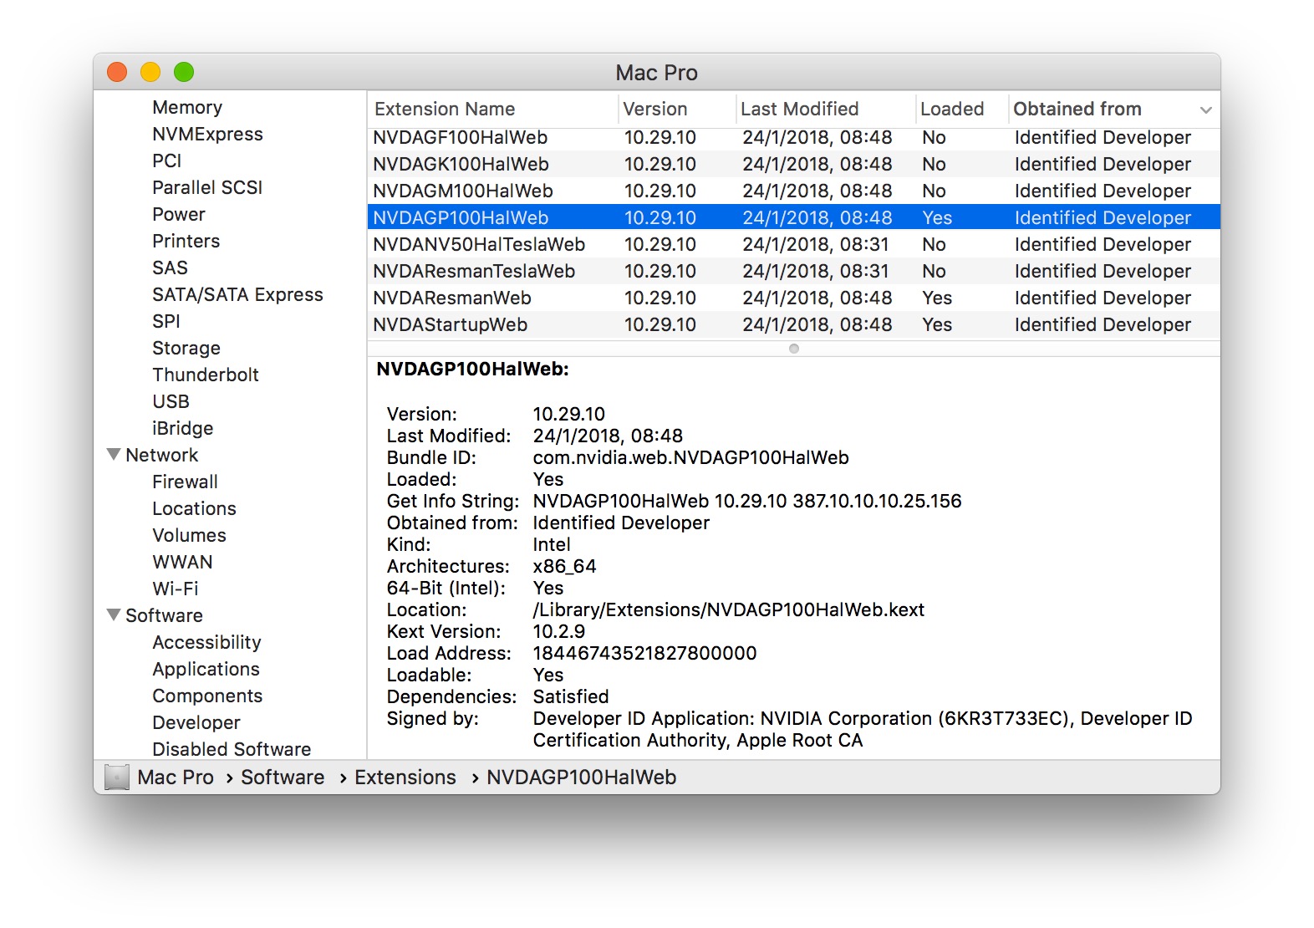Click Mac Pro in the path bar
Screen dimensions: 1314x928
point(176,777)
